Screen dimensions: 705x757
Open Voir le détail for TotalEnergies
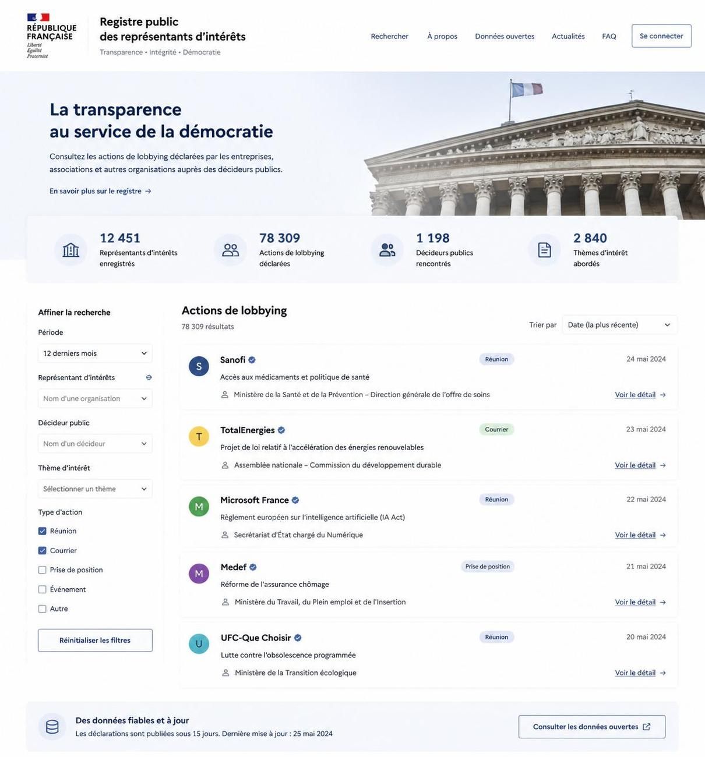(640, 465)
